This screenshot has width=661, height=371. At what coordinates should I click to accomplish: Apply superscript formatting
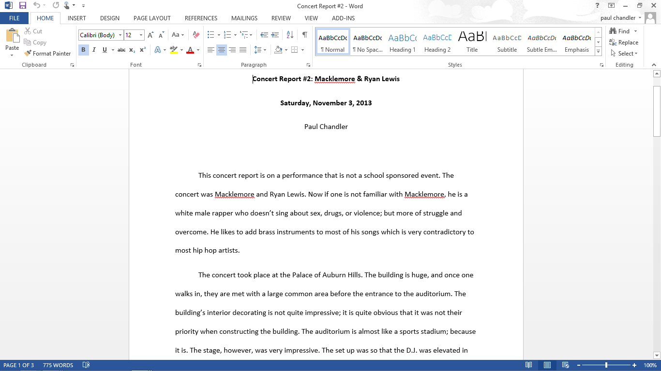[x=143, y=50]
